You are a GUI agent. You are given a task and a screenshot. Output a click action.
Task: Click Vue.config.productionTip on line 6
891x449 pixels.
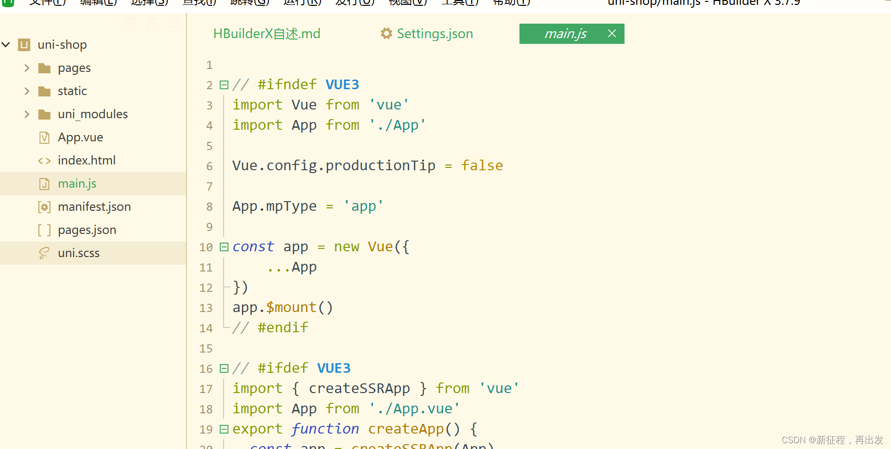coord(334,166)
